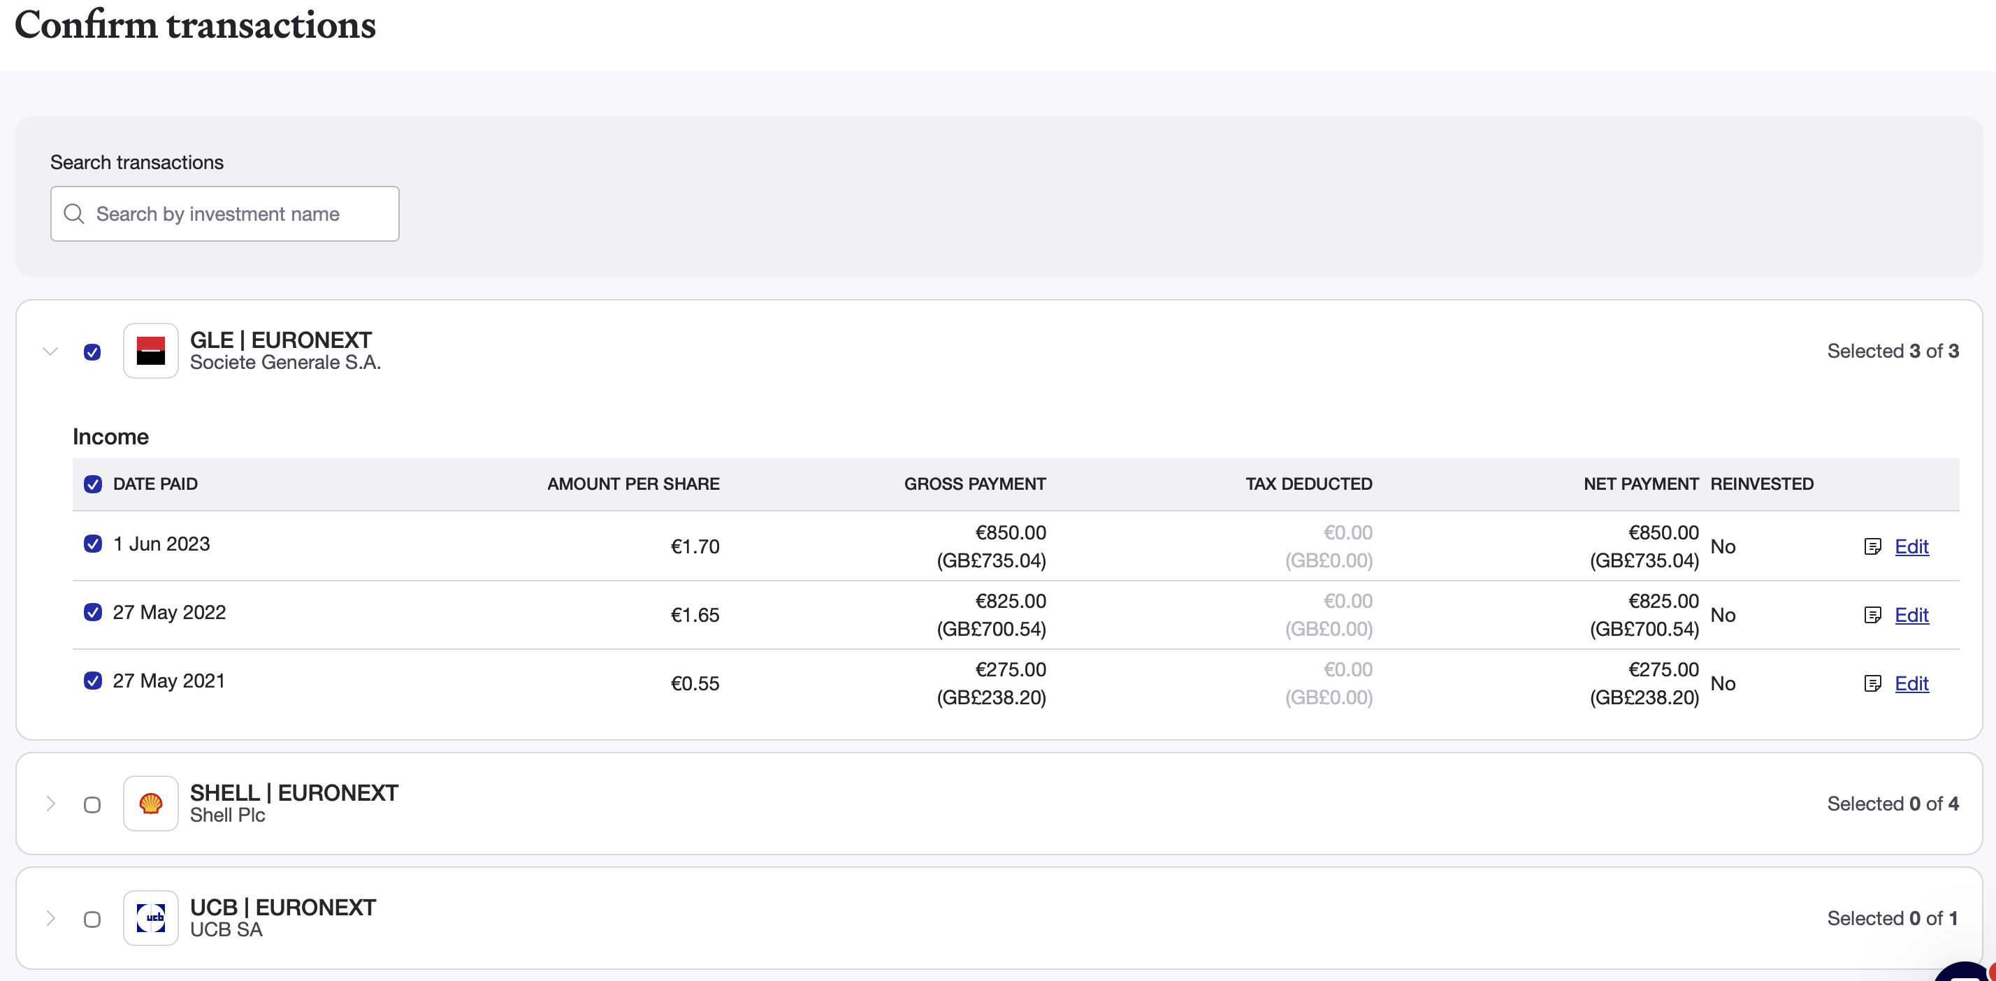Click the note icon for 27 May 2021 row
1996x981 pixels.
pos(1872,683)
